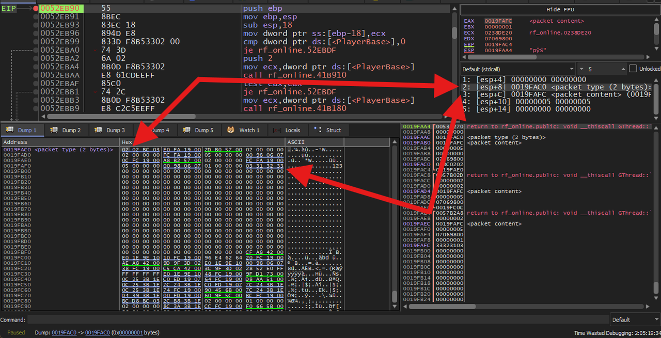Click the stack panel vertical scrollbar

656,288
